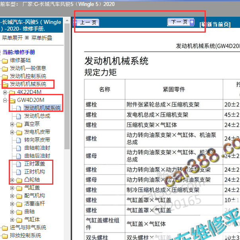Open the 正时罩盖 page
The height and width of the screenshot is (240, 240).
pos(35,164)
